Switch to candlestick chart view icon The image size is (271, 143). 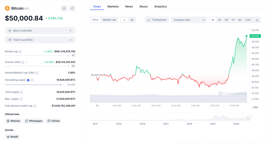pyautogui.click(x=132, y=20)
